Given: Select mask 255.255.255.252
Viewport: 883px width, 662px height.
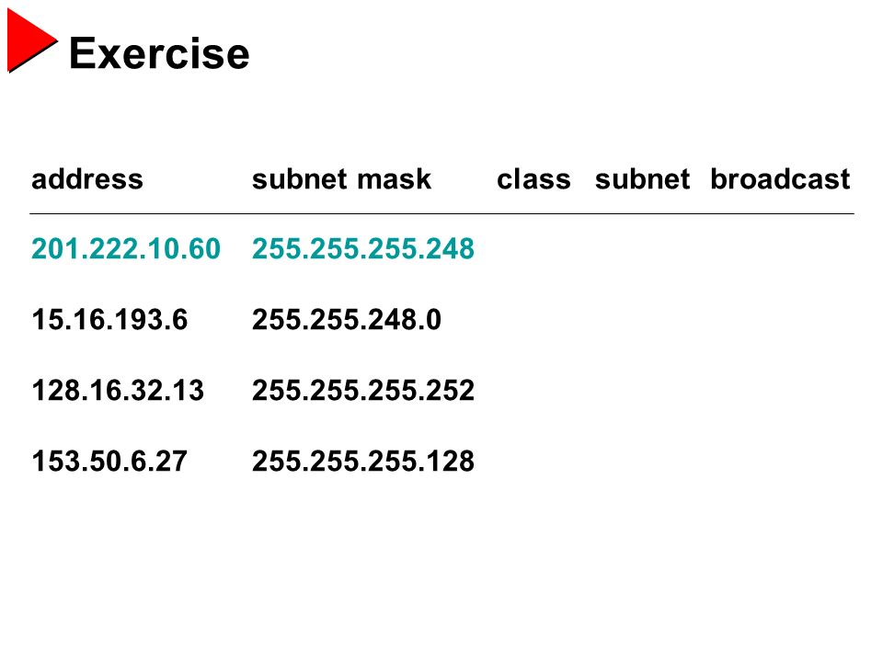Looking at the screenshot, I should click(x=363, y=390).
